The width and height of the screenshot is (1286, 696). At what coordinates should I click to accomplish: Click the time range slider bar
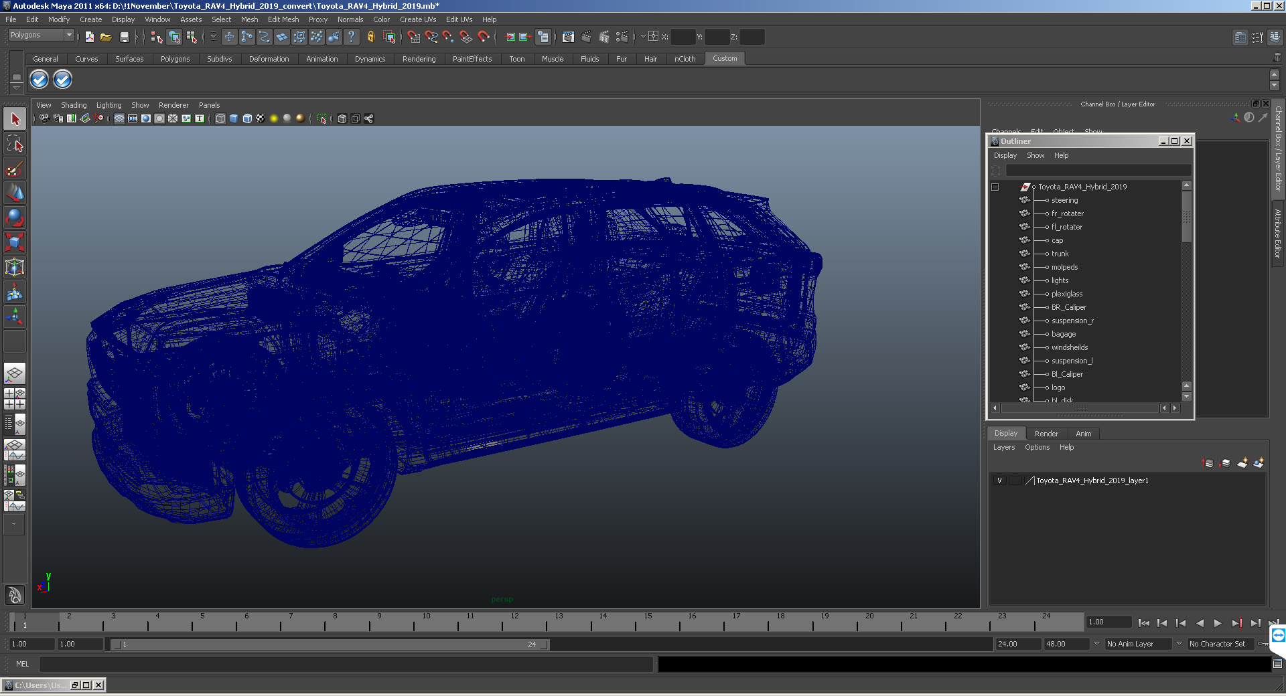tap(330, 644)
